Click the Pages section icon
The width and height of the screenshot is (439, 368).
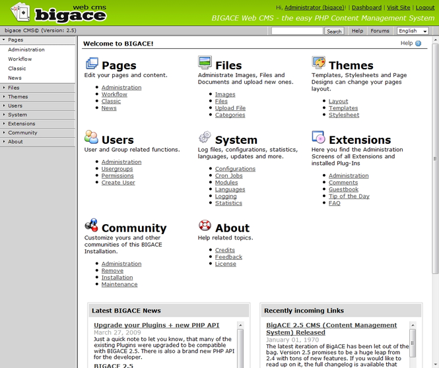pyautogui.click(x=92, y=63)
